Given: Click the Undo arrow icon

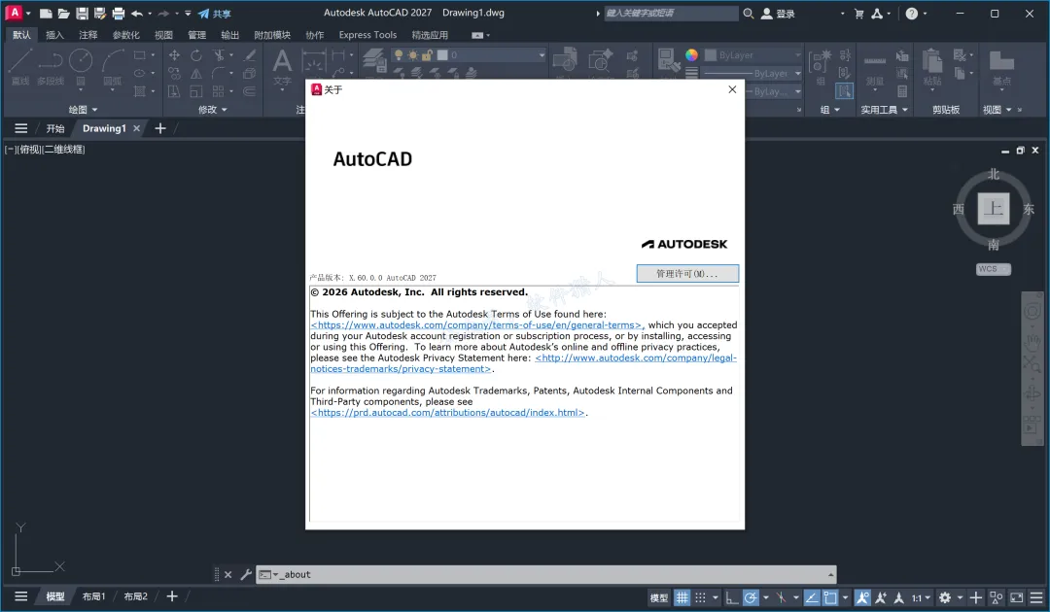Looking at the screenshot, I should [137, 14].
